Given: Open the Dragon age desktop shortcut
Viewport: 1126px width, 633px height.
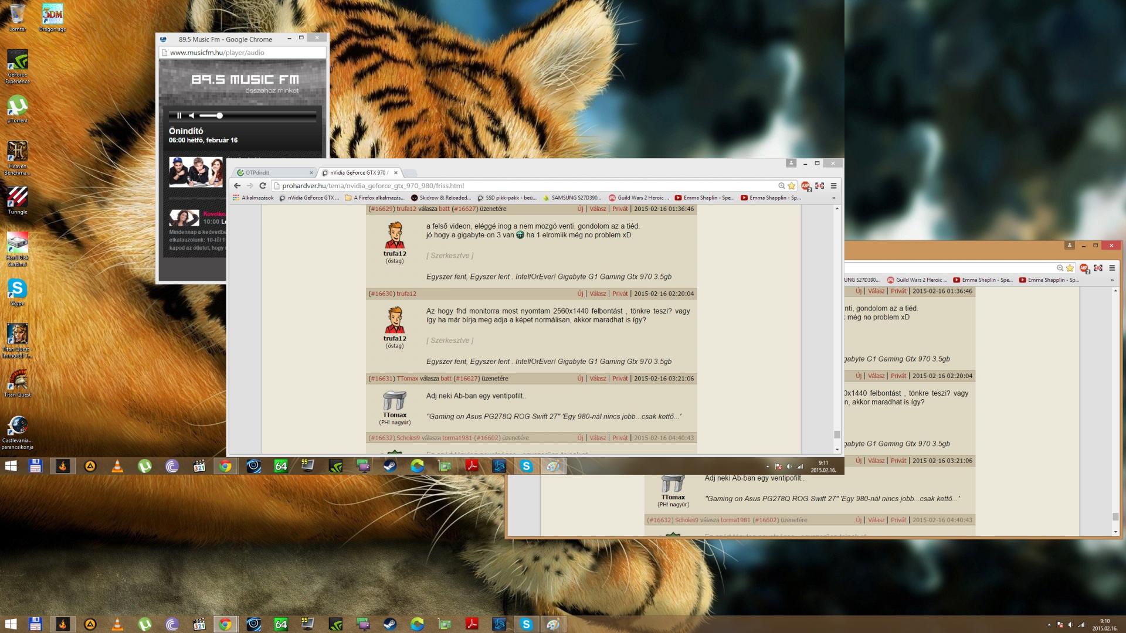Looking at the screenshot, I should tap(52, 18).
